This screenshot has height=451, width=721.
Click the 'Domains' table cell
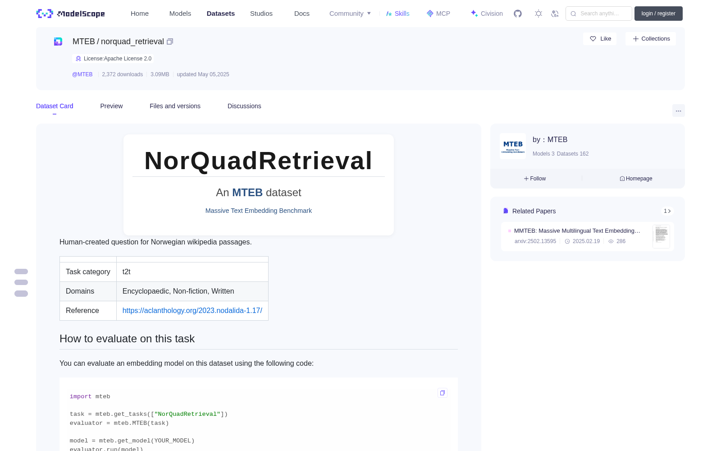[88, 291]
